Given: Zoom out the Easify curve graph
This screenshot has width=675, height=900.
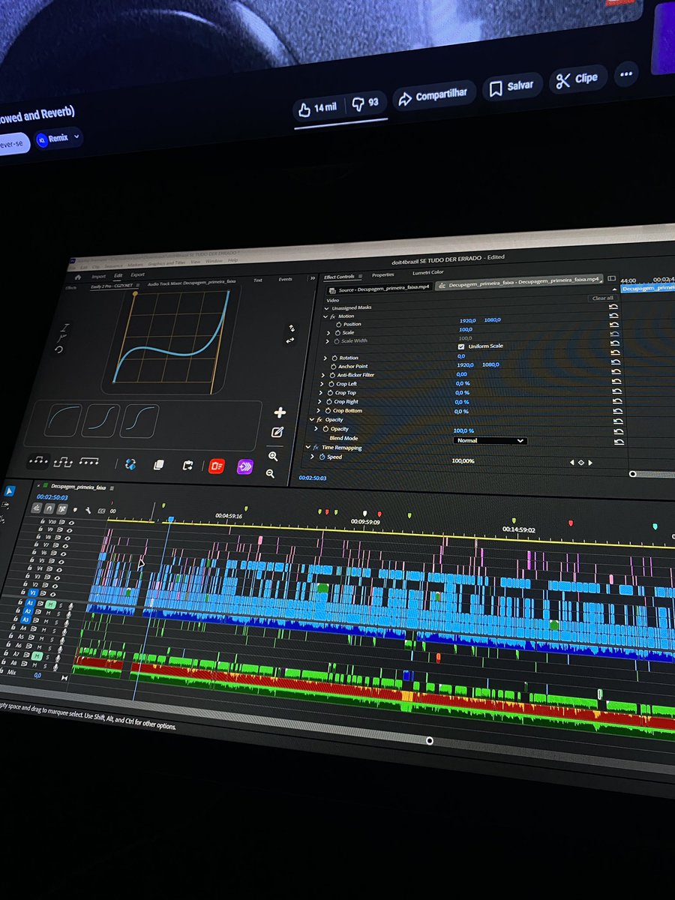Looking at the screenshot, I should (270, 473).
